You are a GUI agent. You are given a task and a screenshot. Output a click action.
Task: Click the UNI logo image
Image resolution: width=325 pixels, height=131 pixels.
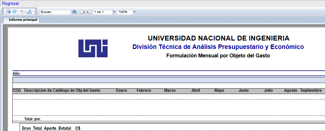[93, 48]
